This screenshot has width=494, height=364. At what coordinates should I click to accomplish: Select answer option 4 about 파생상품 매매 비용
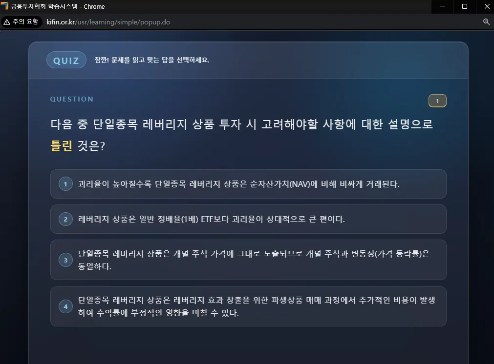pos(248,306)
